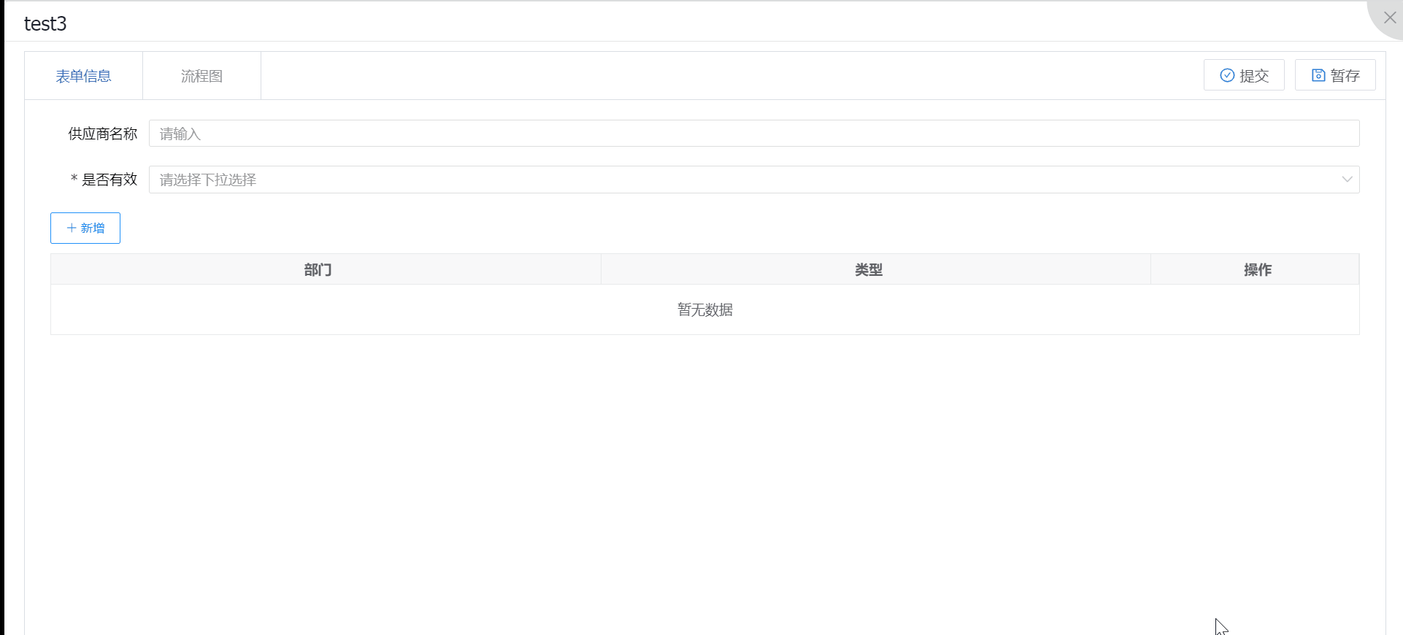The width and height of the screenshot is (1403, 635).
Task: Click the 请输入 placeholder text
Action: [180, 134]
